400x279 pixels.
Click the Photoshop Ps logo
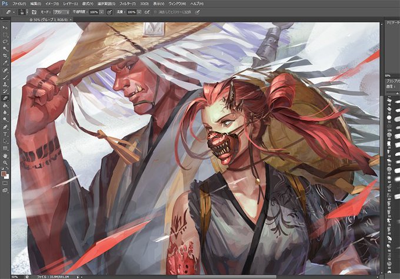[5, 4]
